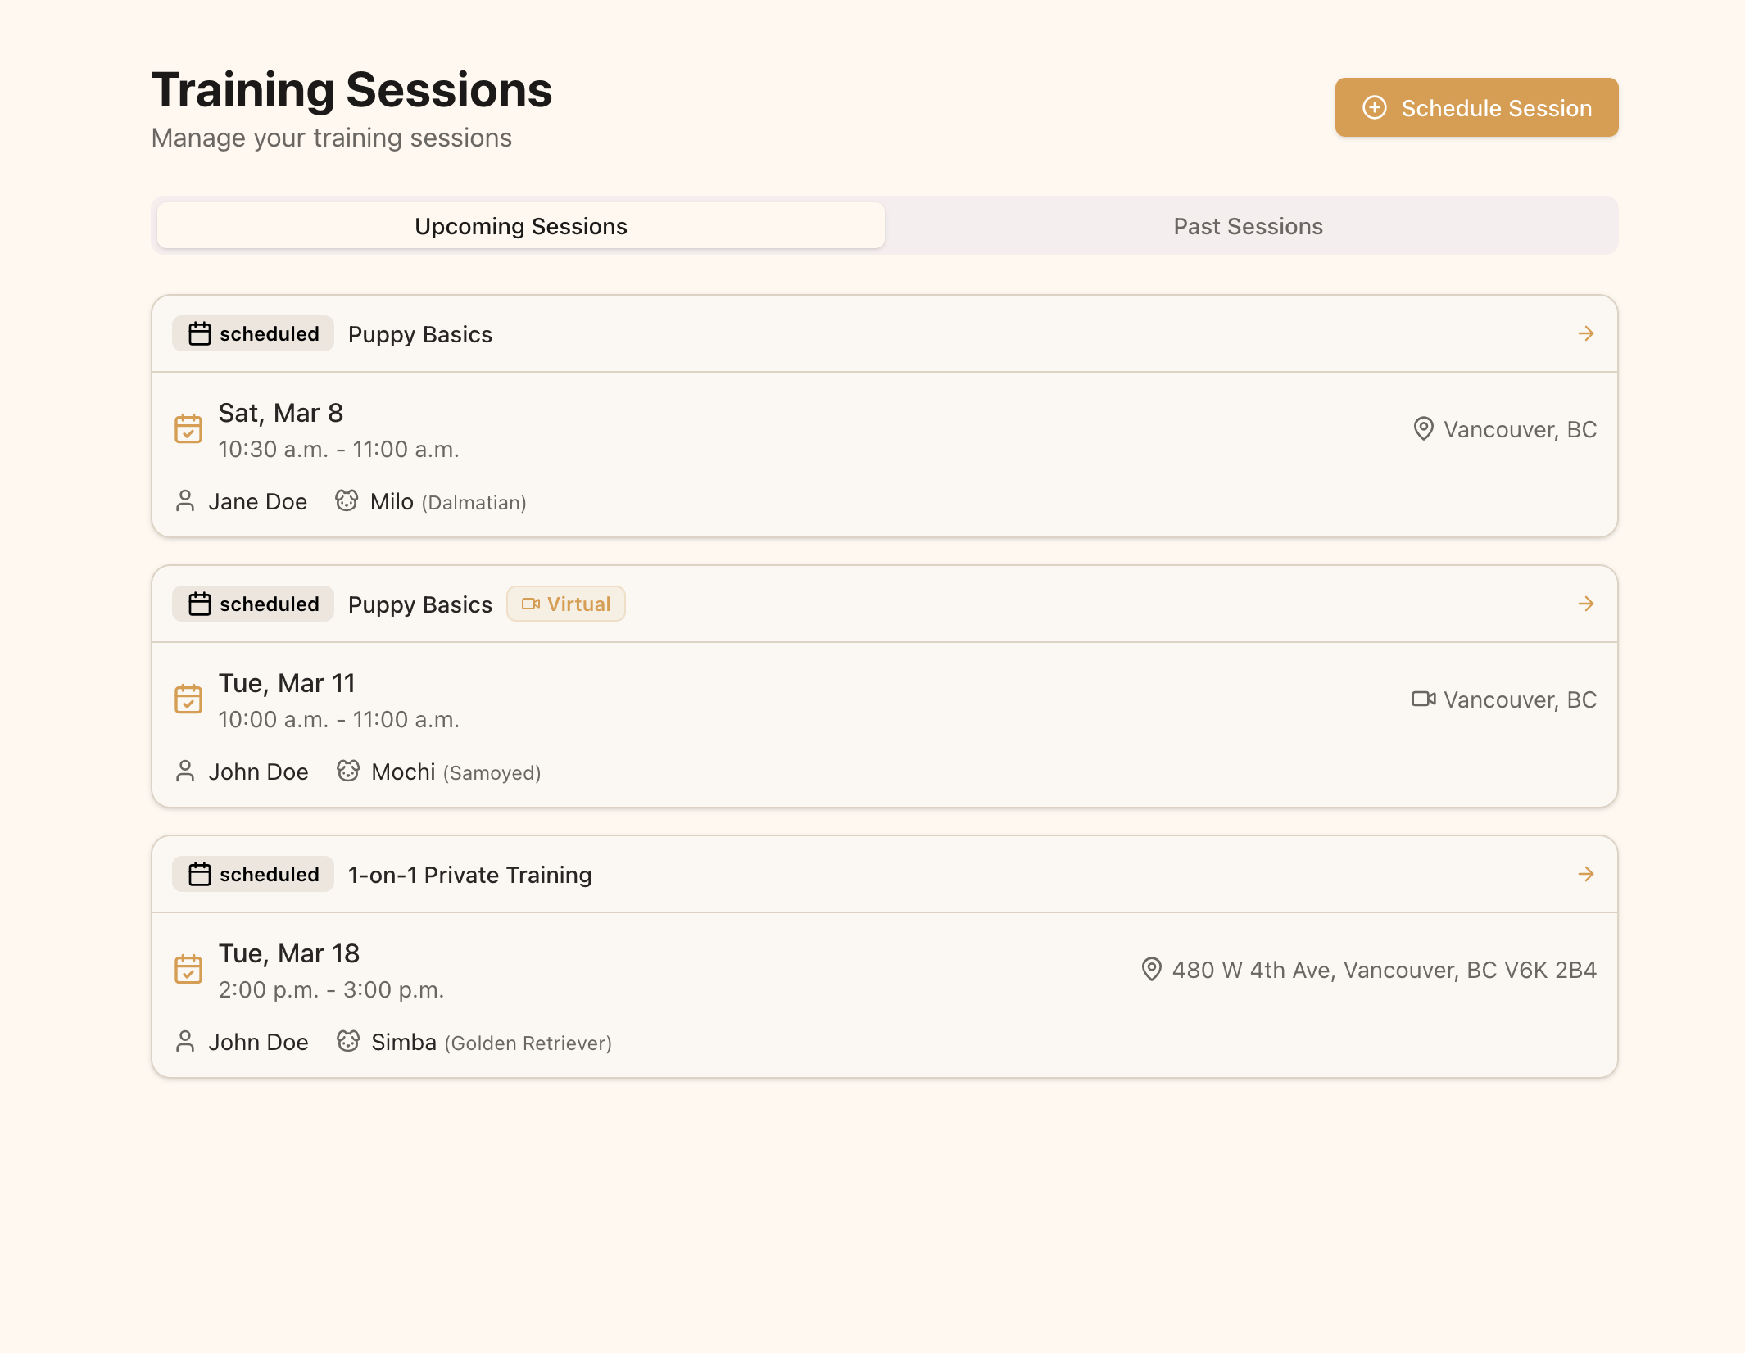1745x1353 pixels.
Task: Open the virtual Puppy Basics session via its arrow
Action: (1586, 604)
